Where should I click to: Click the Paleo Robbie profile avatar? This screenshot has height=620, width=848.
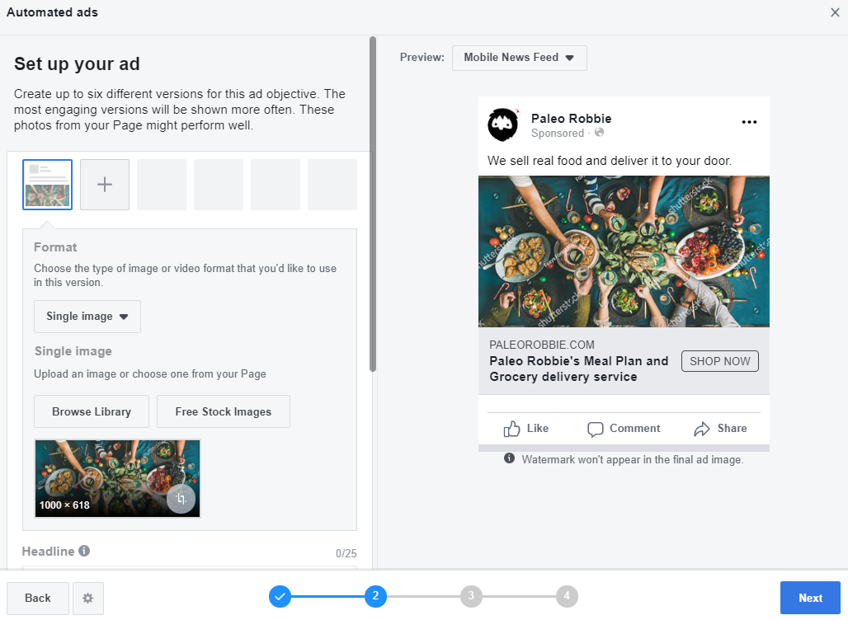pyautogui.click(x=502, y=124)
